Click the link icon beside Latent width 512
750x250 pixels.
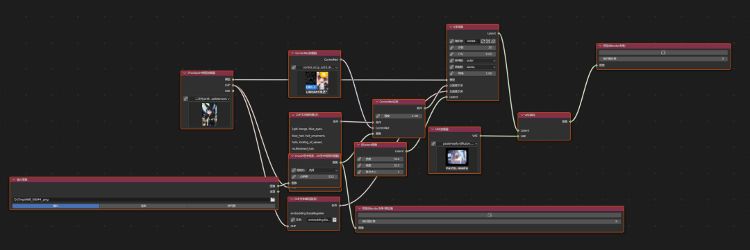click(359, 159)
